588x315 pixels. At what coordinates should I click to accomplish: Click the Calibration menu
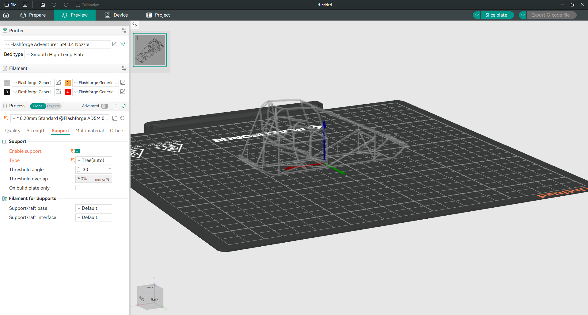[x=88, y=5]
